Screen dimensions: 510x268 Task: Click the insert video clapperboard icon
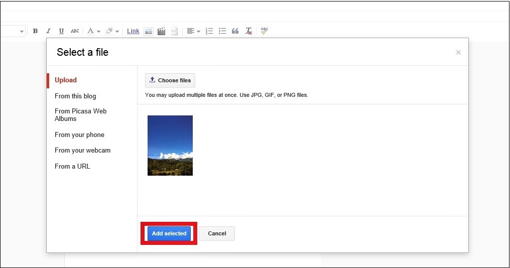click(x=161, y=31)
